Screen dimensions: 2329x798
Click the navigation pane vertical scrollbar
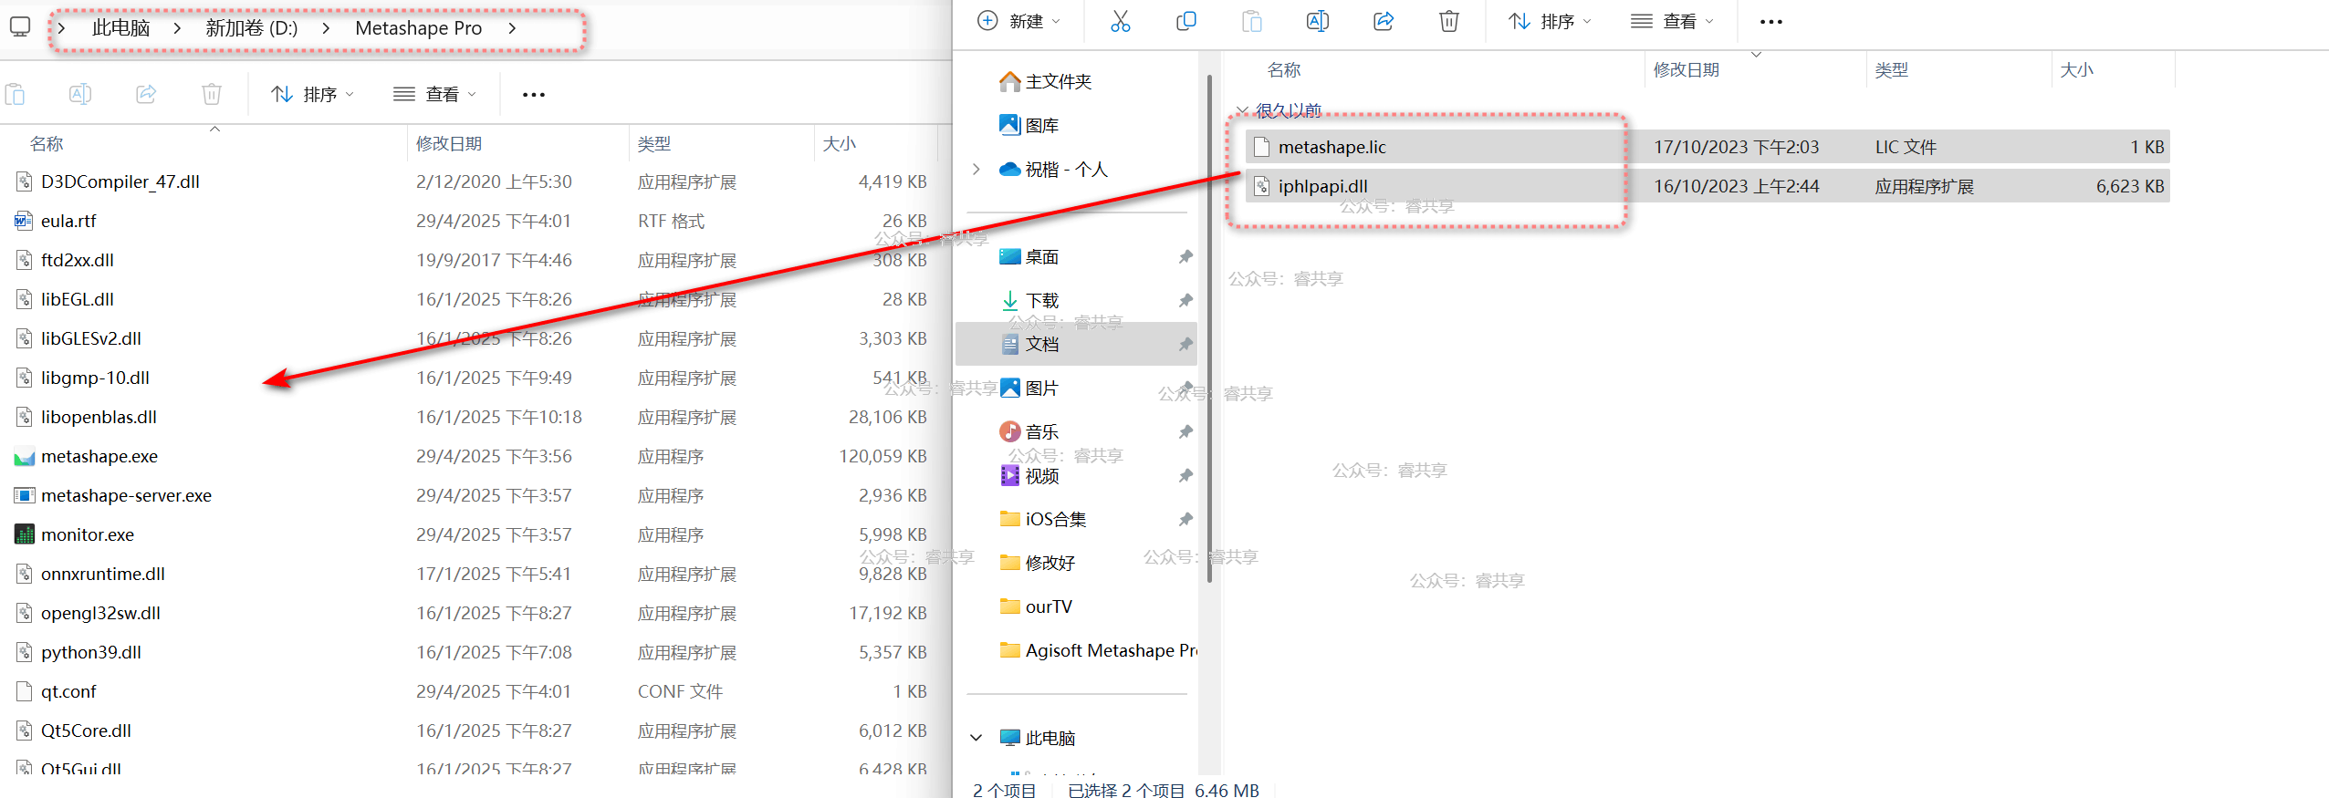(x=1208, y=328)
